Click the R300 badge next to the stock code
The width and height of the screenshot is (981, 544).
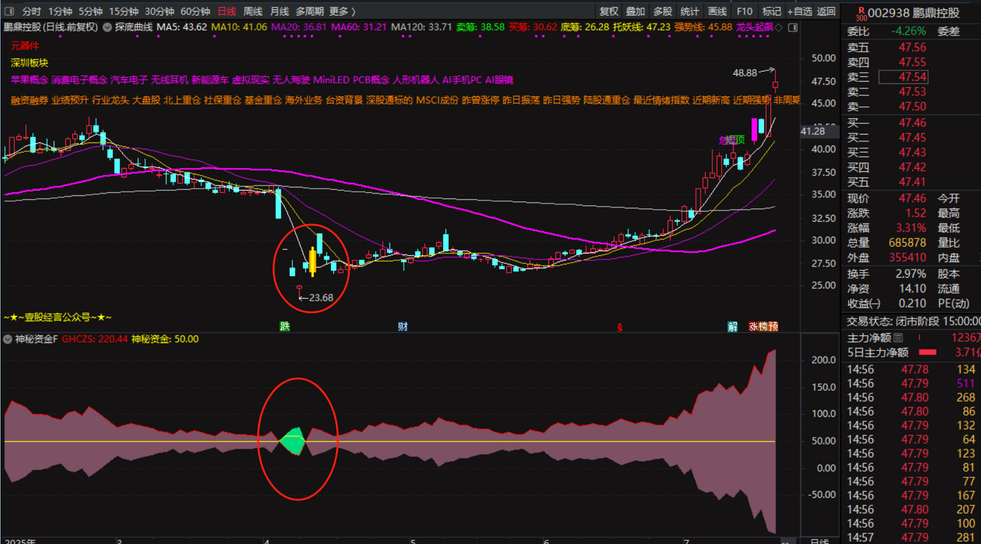point(861,14)
